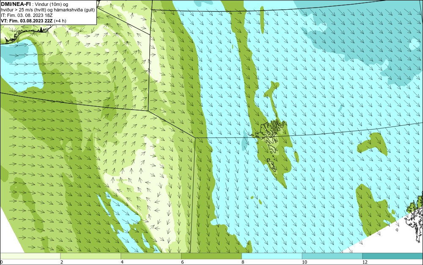Click the 4–6 m/s green legend swatch
Screen dimensions: 423x265
pos(151,256)
